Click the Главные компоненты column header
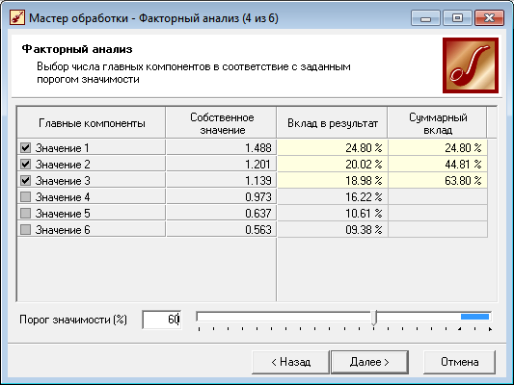Image resolution: width=514 pixels, height=385 pixels. (x=92, y=122)
